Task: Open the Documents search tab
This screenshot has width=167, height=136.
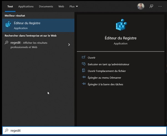Action: pos(46,7)
